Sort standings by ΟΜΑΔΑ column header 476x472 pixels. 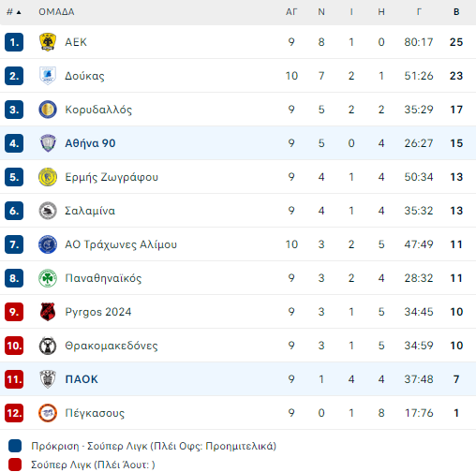pyautogui.click(x=56, y=12)
